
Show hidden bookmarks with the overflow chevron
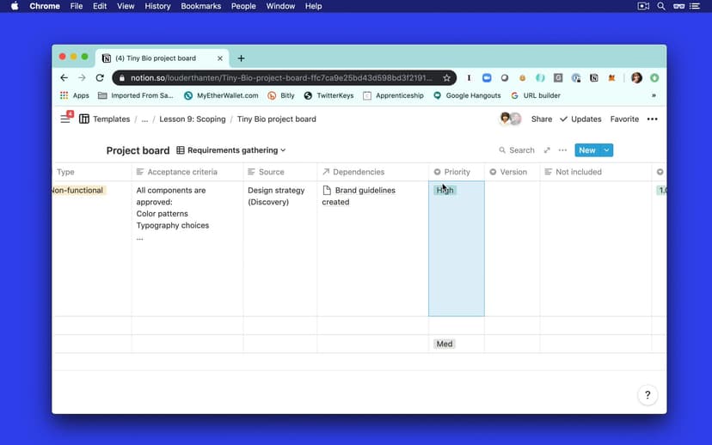[x=654, y=95]
